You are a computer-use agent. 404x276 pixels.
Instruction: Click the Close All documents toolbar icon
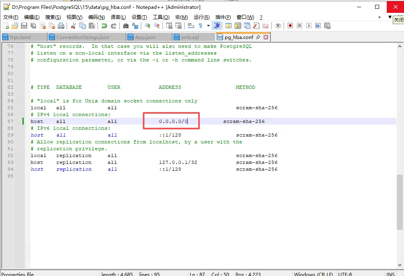coord(52,26)
